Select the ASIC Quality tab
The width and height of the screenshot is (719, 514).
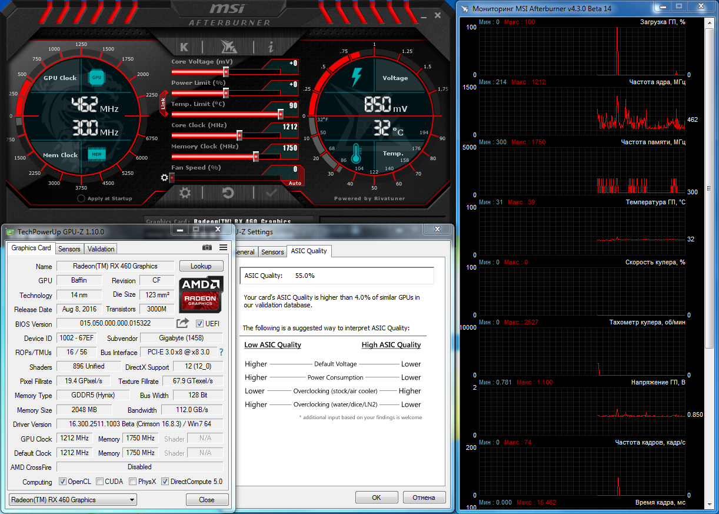pos(309,251)
